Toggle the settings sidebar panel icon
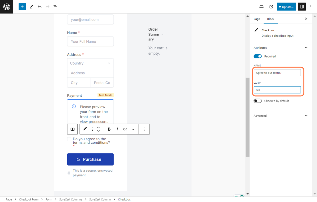This screenshot has width=317, height=202. pos(302,6)
